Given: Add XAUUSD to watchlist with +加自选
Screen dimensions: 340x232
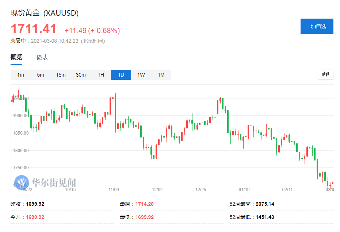Looking at the screenshot, I should click(317, 26).
